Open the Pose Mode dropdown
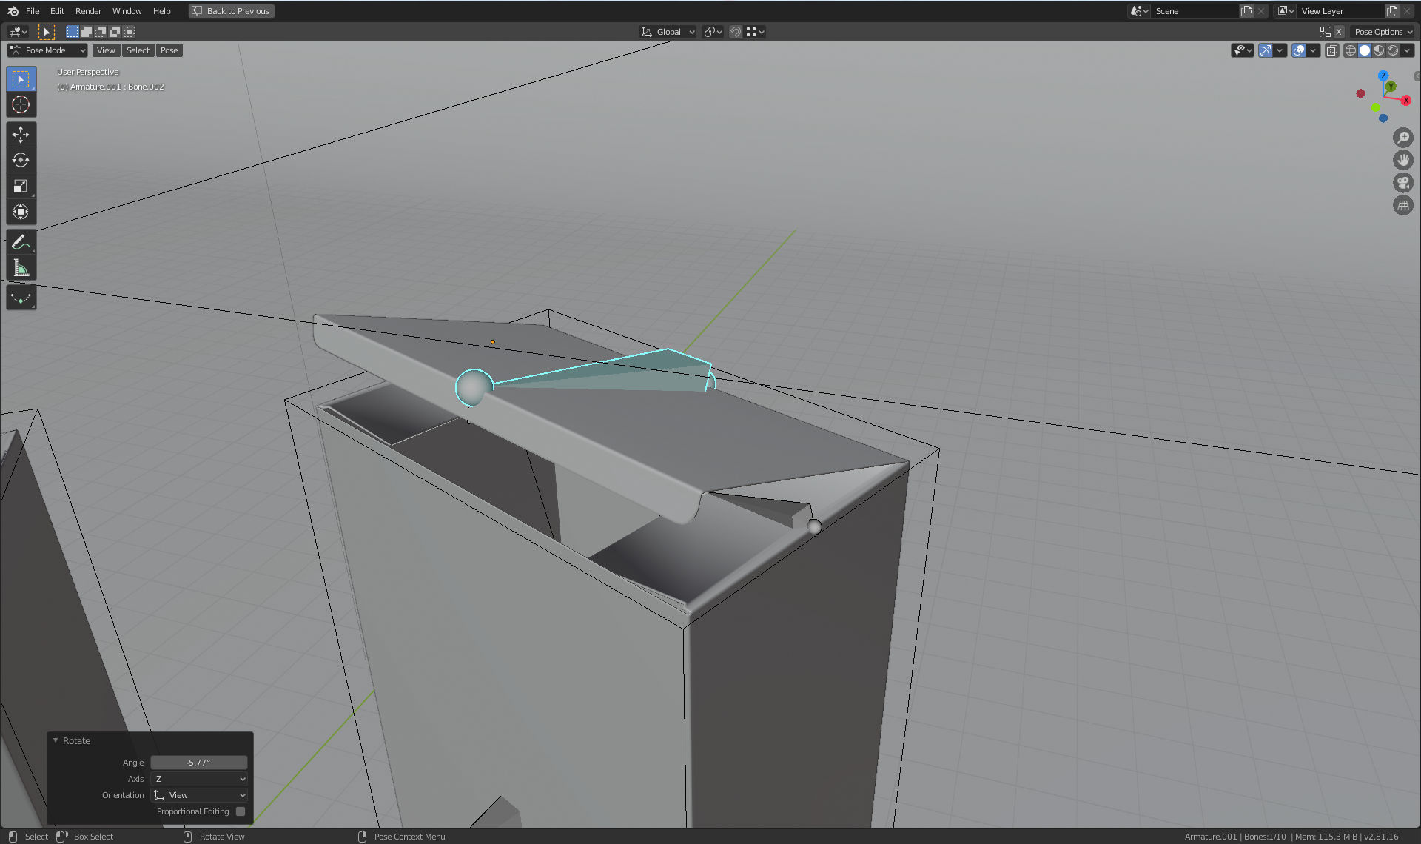 click(x=47, y=50)
